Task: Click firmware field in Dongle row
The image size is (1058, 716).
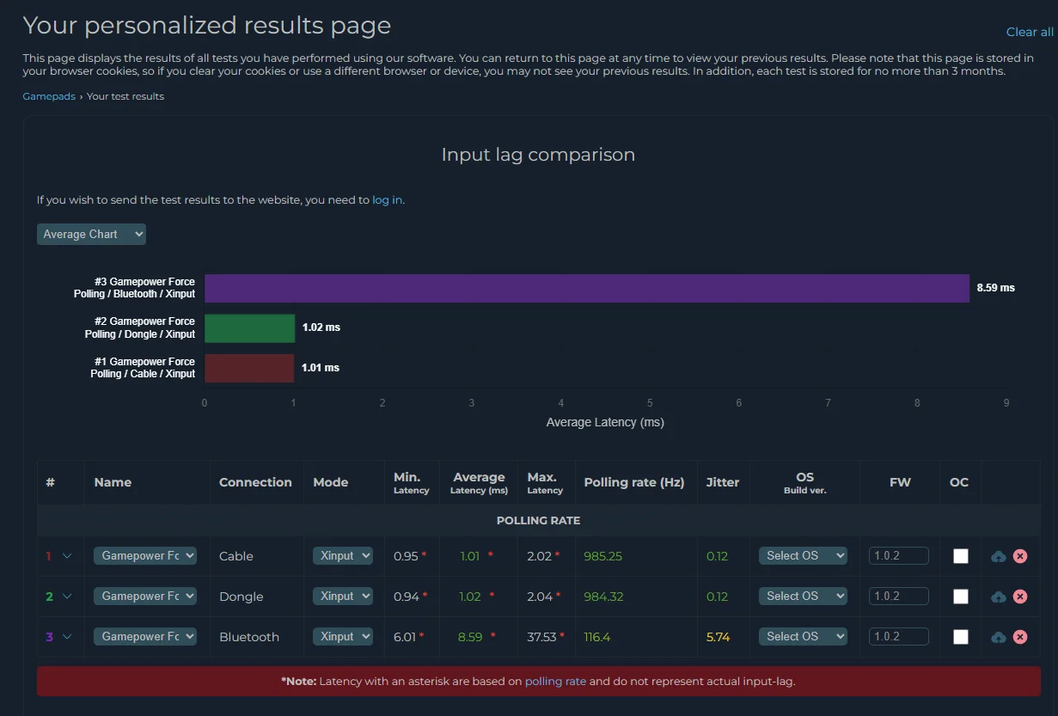Action: tap(899, 596)
